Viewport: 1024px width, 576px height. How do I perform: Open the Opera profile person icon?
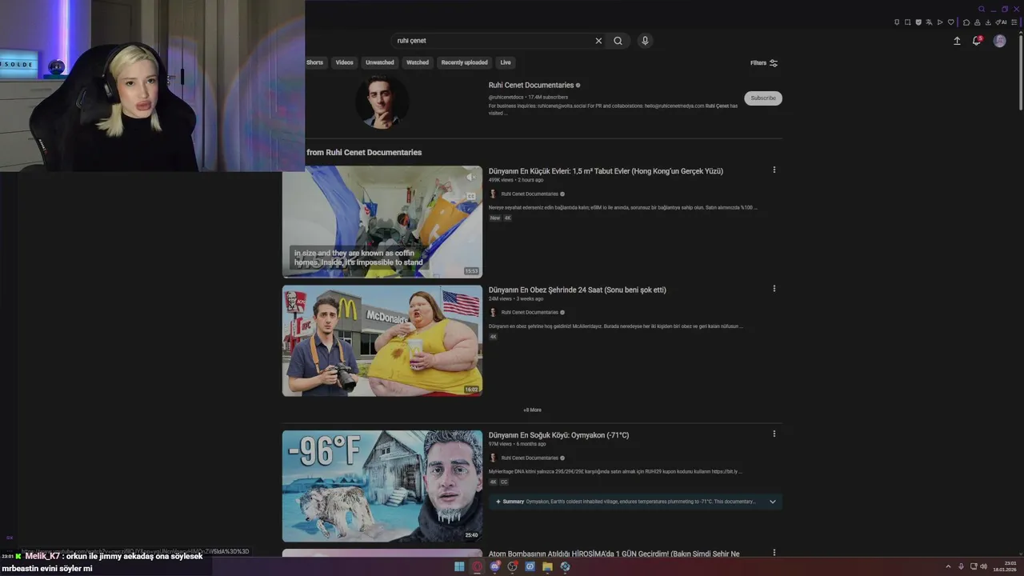click(x=977, y=22)
